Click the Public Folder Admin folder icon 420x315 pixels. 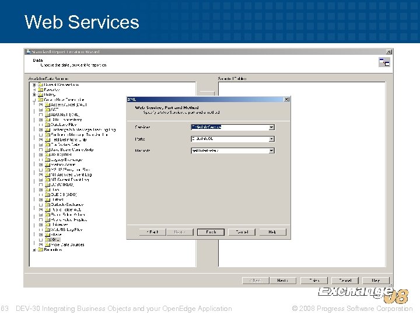[48, 215]
